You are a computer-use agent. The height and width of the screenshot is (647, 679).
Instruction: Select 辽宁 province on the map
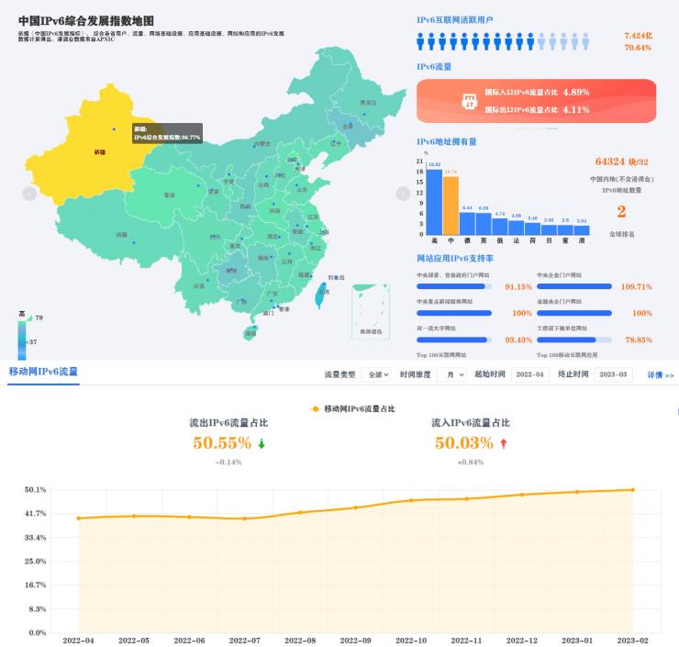pyautogui.click(x=336, y=143)
